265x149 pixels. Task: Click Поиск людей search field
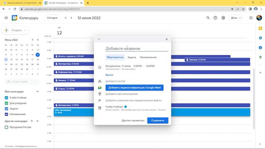tap(22, 82)
